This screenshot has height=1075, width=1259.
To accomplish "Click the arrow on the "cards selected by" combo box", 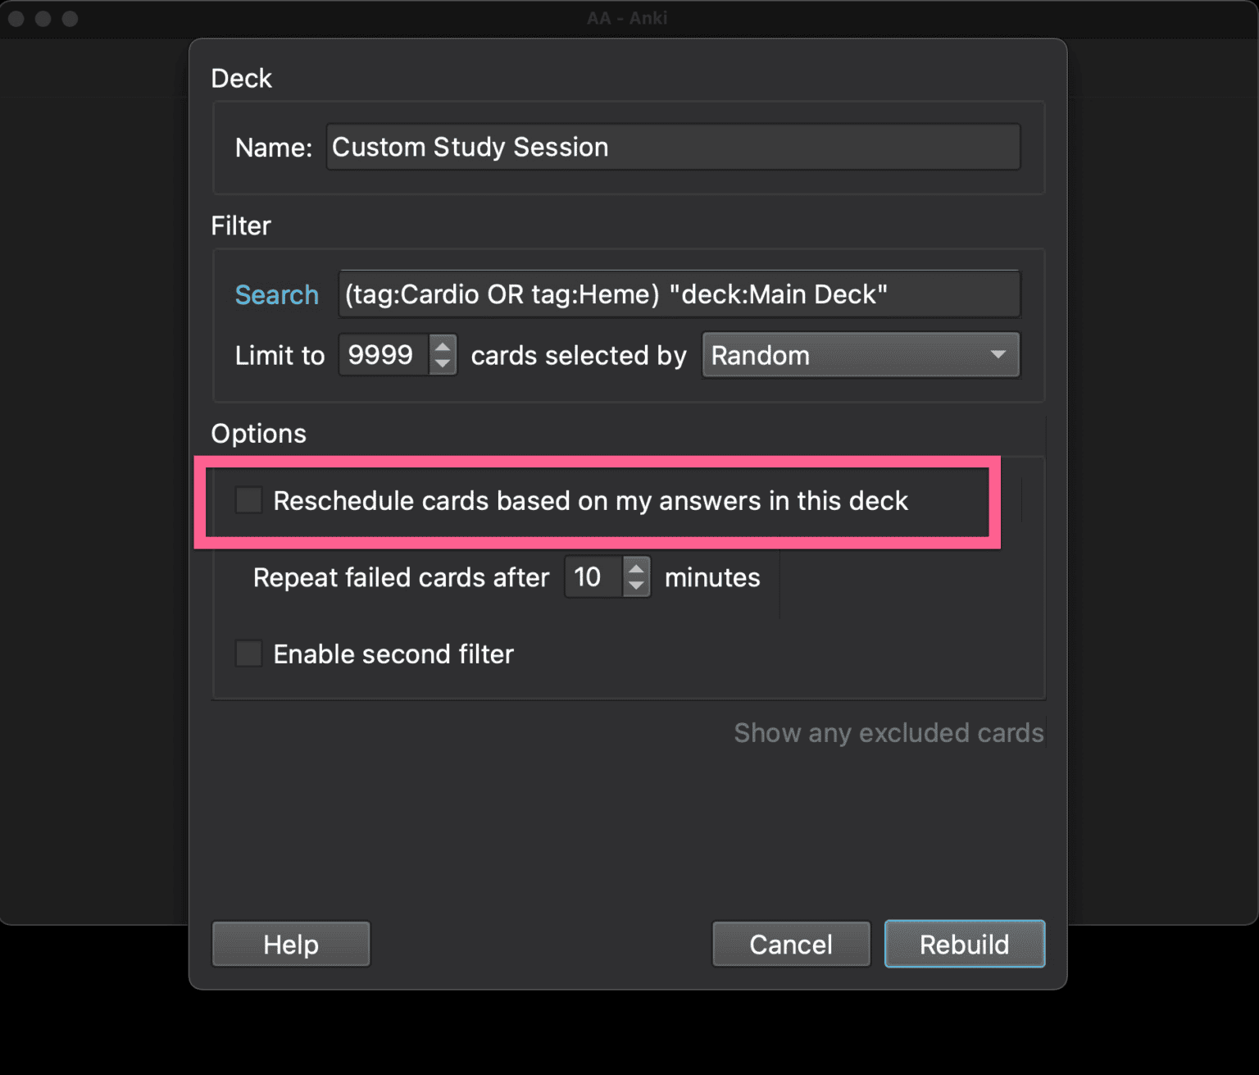I will click(998, 355).
